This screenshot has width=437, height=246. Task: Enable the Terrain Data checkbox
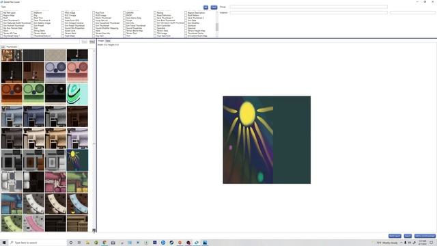[155, 31]
